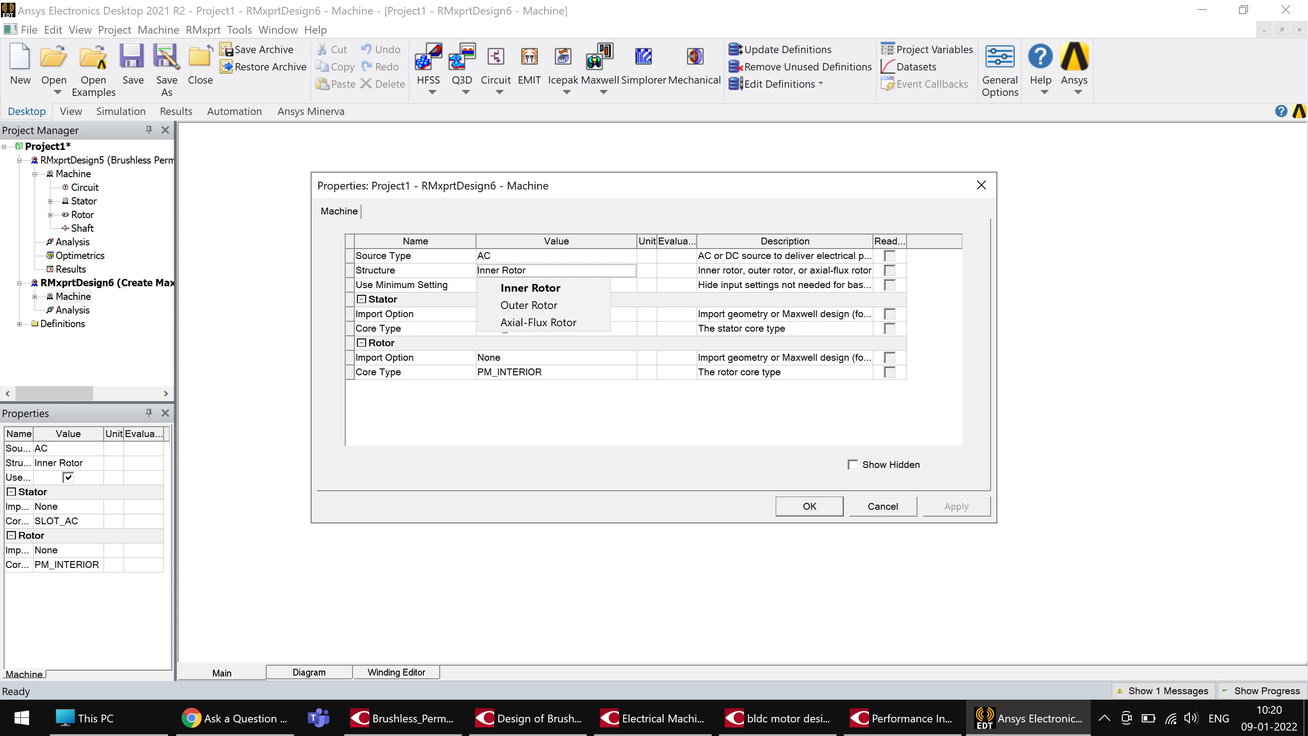
Task: Collapse the Rotor group in dialog
Action: pos(361,343)
